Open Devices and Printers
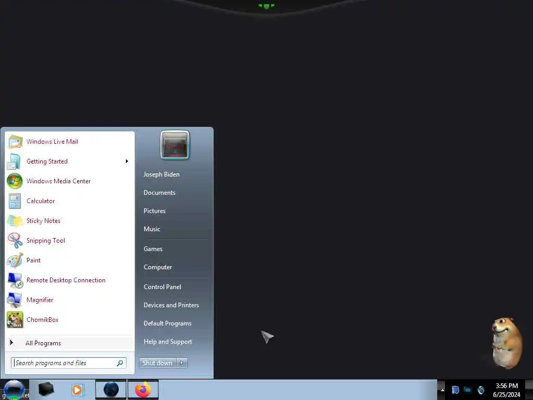 171,305
